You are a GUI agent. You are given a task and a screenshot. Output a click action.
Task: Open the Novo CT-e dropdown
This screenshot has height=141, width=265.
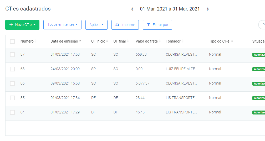coord(22,25)
